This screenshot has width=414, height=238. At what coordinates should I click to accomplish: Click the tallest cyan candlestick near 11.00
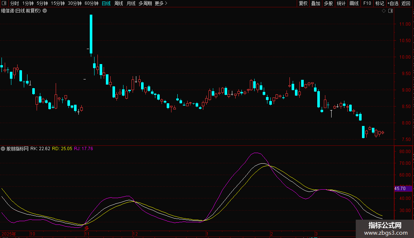91,34
